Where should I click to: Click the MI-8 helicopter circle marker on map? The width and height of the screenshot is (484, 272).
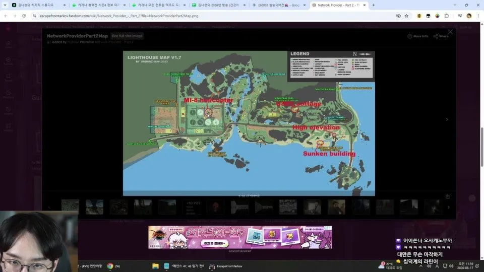point(208,112)
